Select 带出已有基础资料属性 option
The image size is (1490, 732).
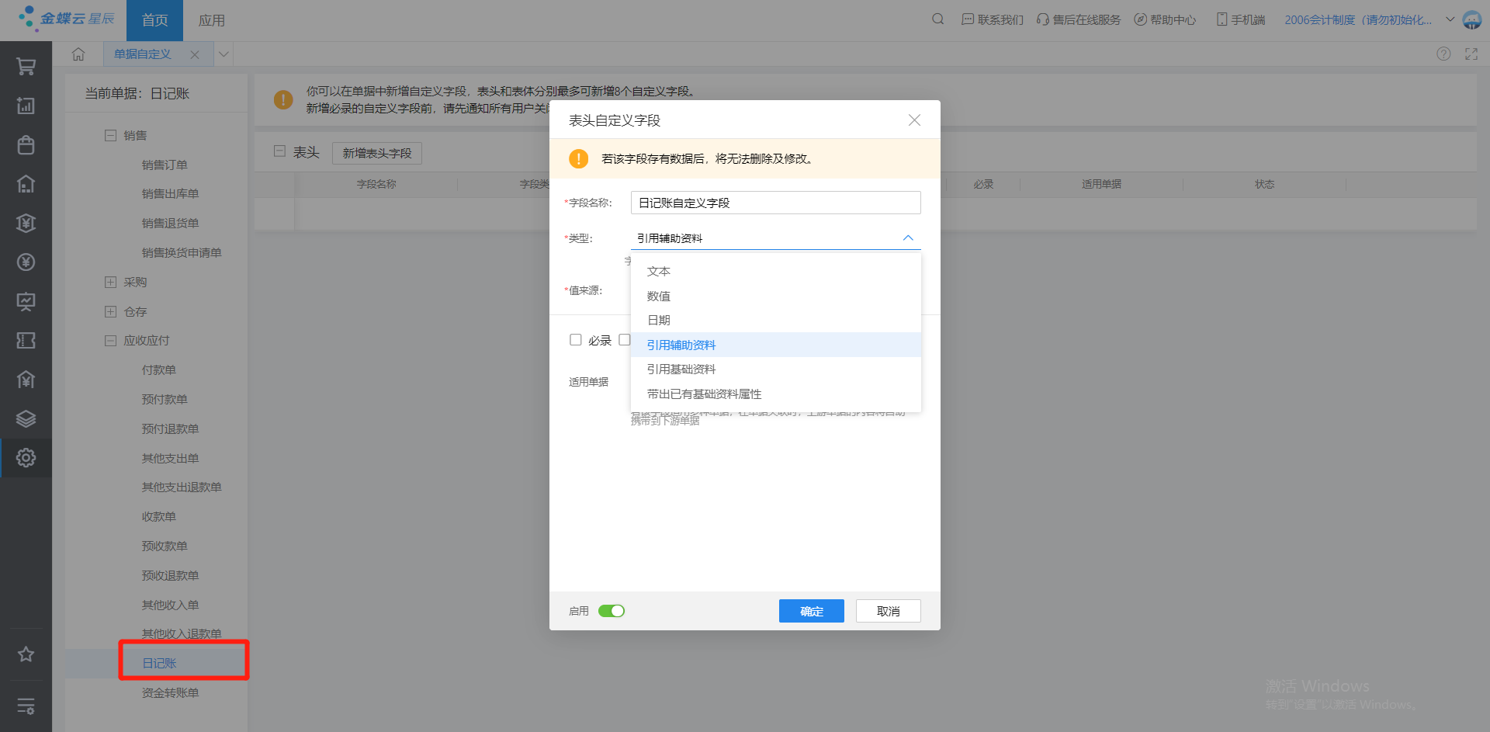click(776, 394)
